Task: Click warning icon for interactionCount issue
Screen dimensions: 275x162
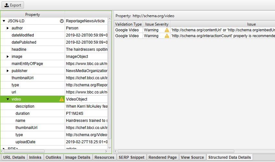Action: click(167, 36)
